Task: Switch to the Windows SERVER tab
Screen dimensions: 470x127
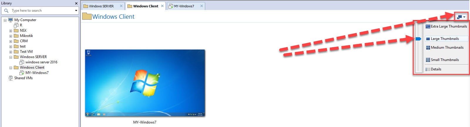Action: [101, 6]
